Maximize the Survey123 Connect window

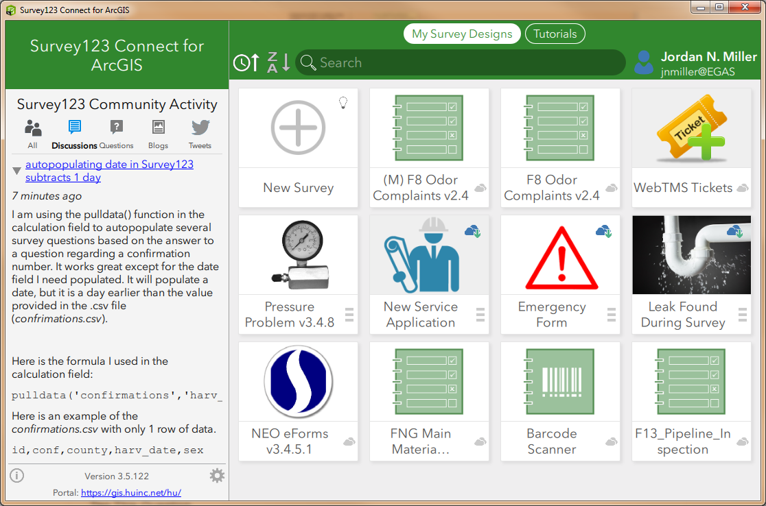point(719,7)
